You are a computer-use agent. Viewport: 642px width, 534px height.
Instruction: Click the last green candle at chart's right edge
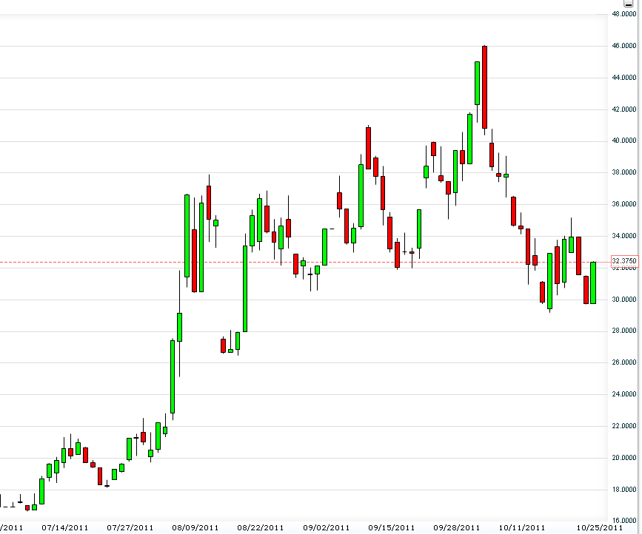click(593, 283)
